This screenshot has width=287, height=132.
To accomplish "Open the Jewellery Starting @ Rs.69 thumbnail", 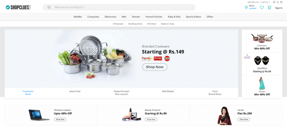I will pyautogui.click(x=262, y=64).
